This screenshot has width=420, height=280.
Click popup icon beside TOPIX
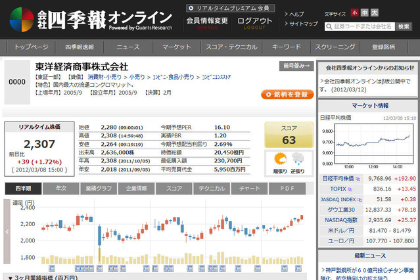click(x=350, y=189)
